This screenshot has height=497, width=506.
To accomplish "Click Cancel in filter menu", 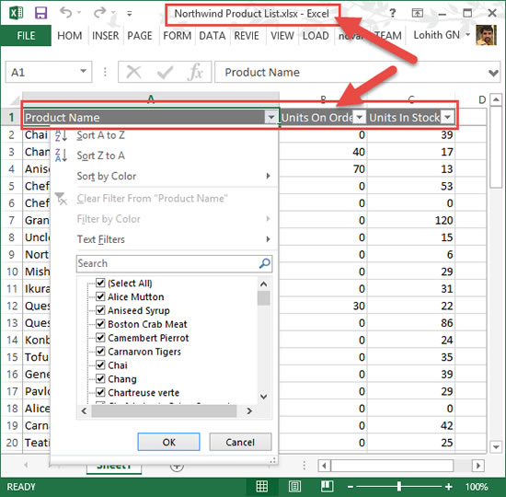I will [x=240, y=442].
